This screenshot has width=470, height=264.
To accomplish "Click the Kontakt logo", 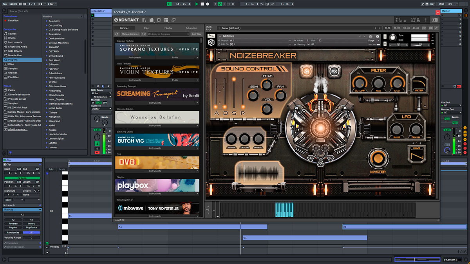I will 127,20.
